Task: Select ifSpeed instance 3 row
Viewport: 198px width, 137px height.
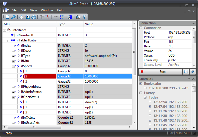Action: [x=67, y=81]
